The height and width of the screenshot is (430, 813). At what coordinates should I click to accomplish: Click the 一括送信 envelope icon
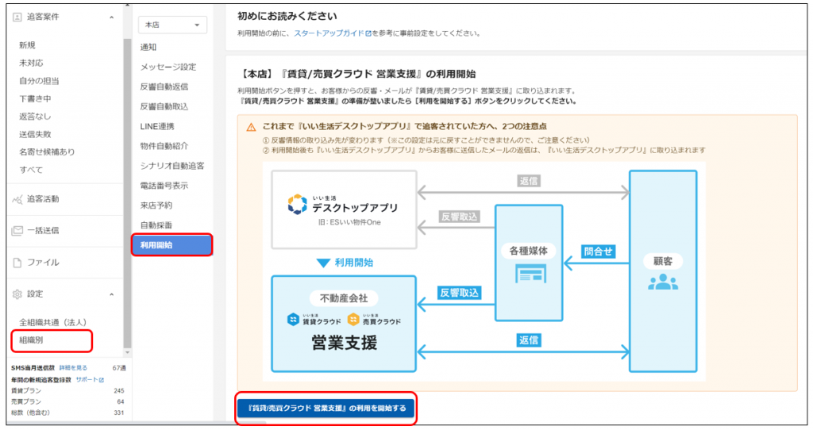click(x=17, y=231)
